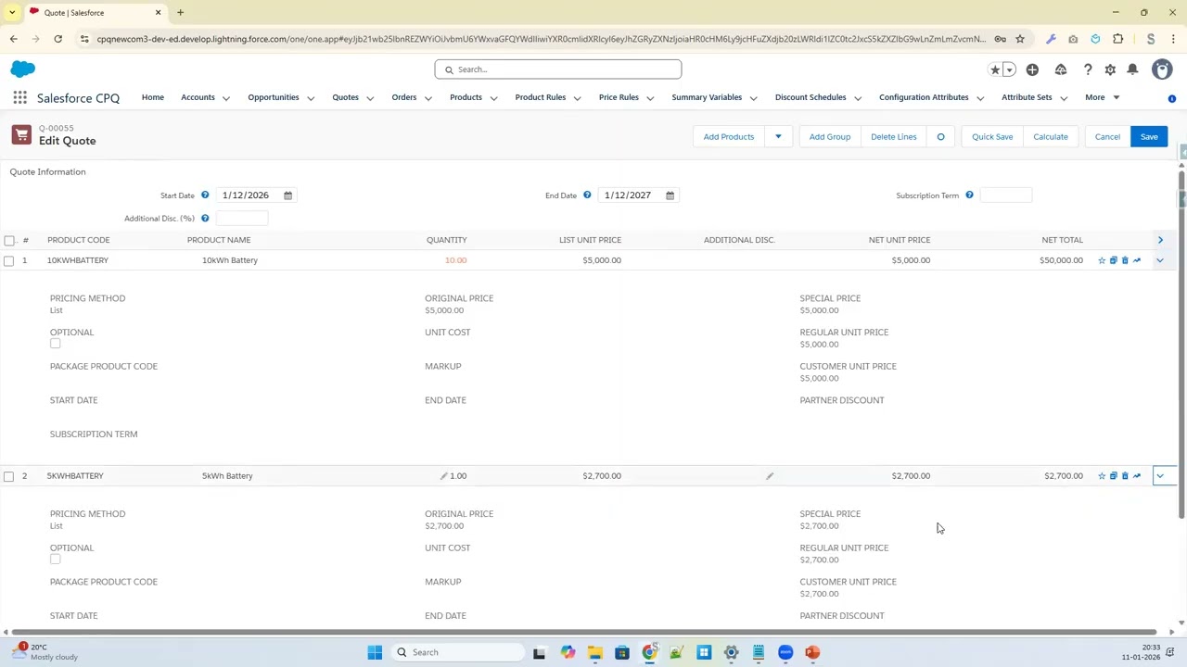Open the Salesforce Help question mark
The height and width of the screenshot is (667, 1187).
point(1088,69)
